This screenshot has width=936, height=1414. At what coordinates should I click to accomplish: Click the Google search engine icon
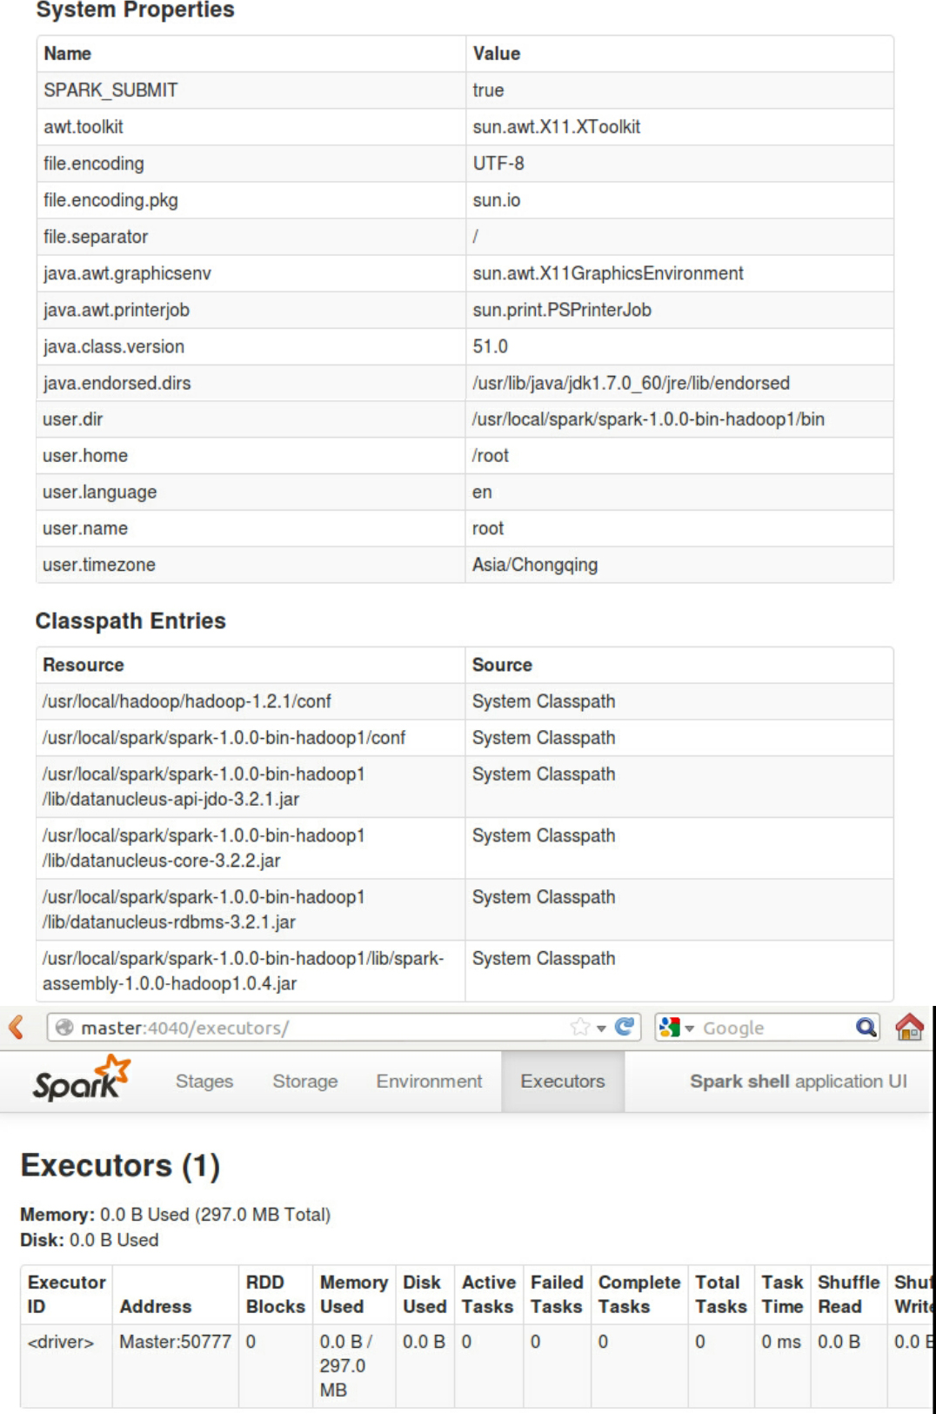pyautogui.click(x=669, y=1028)
